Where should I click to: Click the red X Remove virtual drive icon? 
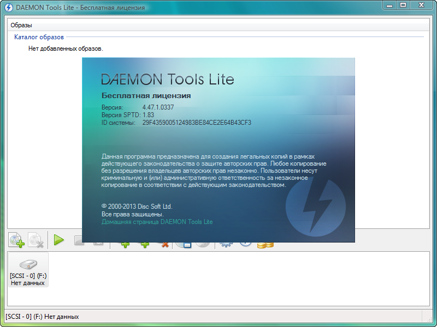(x=164, y=245)
